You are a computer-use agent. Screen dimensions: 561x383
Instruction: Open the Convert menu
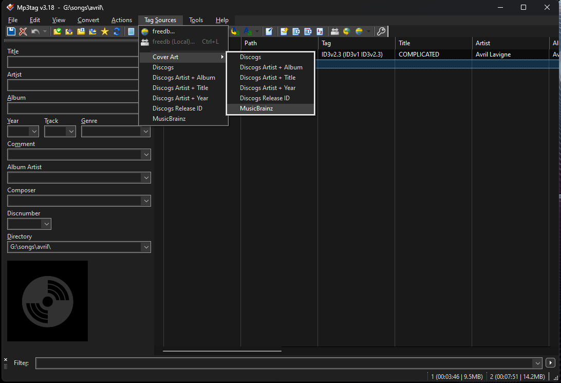[88, 20]
